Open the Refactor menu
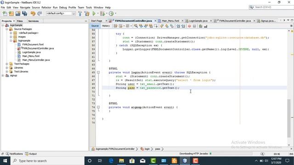The image size is (294, 165). (x=46, y=7)
